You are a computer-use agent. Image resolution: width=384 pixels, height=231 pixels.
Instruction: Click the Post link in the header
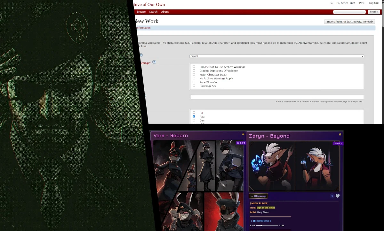tap(362, 3)
